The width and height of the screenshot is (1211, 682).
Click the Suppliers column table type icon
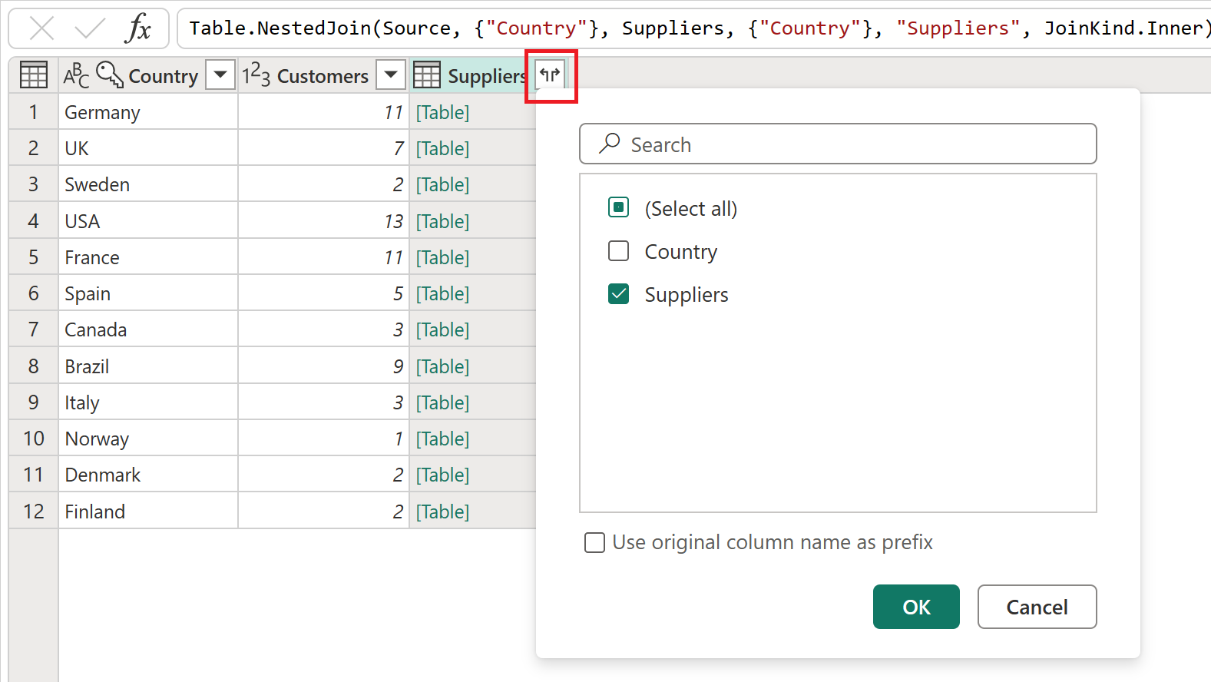[427, 75]
